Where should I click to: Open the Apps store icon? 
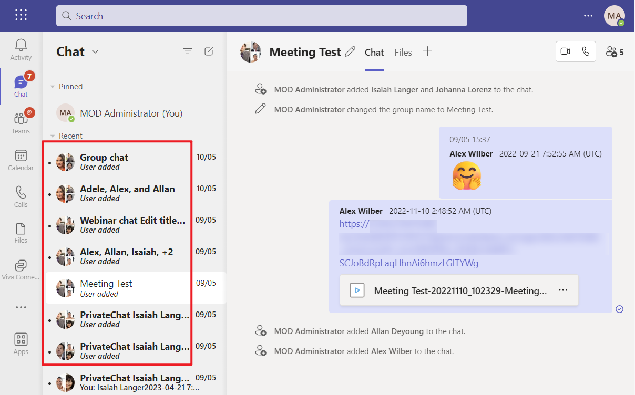pyautogui.click(x=21, y=344)
